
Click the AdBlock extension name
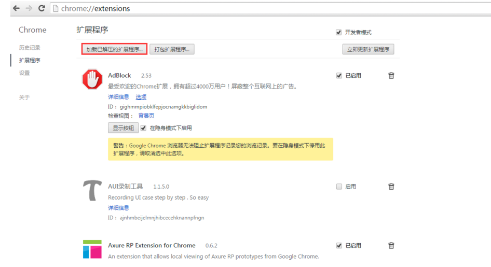(119, 75)
